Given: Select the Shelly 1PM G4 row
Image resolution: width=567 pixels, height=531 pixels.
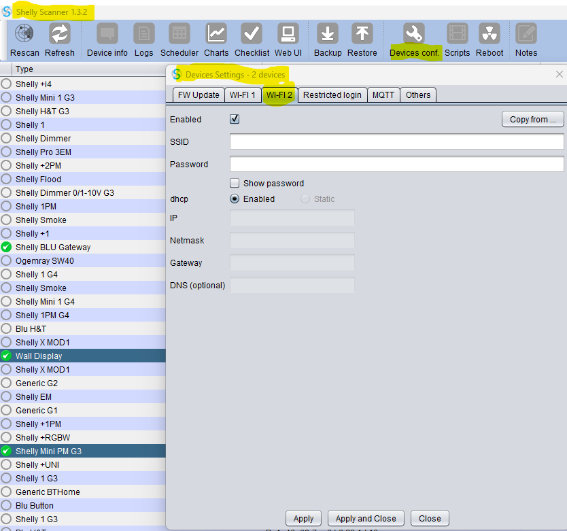Looking at the screenshot, I should (x=83, y=315).
